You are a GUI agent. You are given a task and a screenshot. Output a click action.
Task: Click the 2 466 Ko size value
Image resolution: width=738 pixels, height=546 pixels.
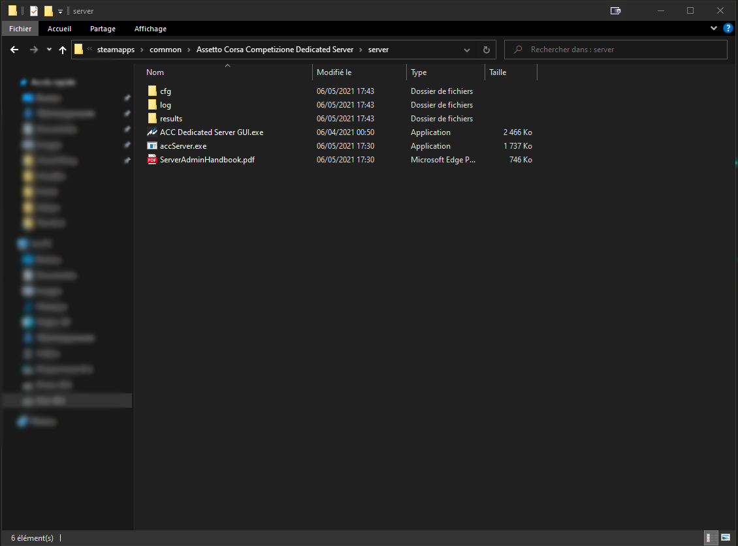click(x=518, y=132)
